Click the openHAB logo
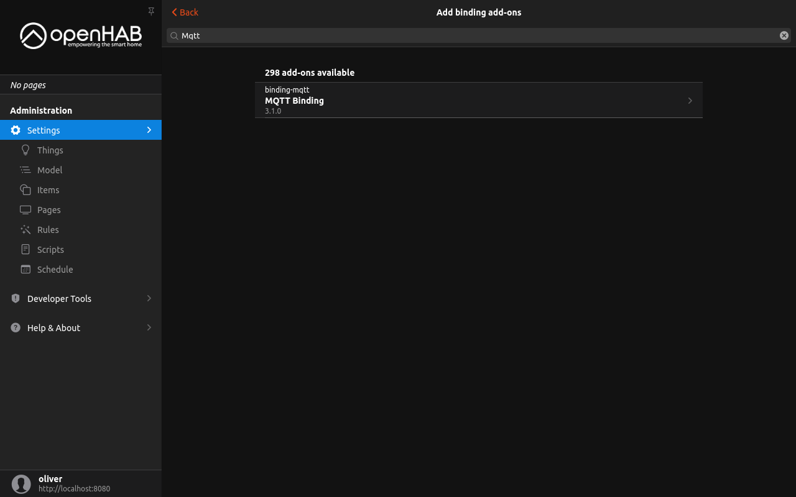Viewport: 796px width, 497px height. [81, 36]
